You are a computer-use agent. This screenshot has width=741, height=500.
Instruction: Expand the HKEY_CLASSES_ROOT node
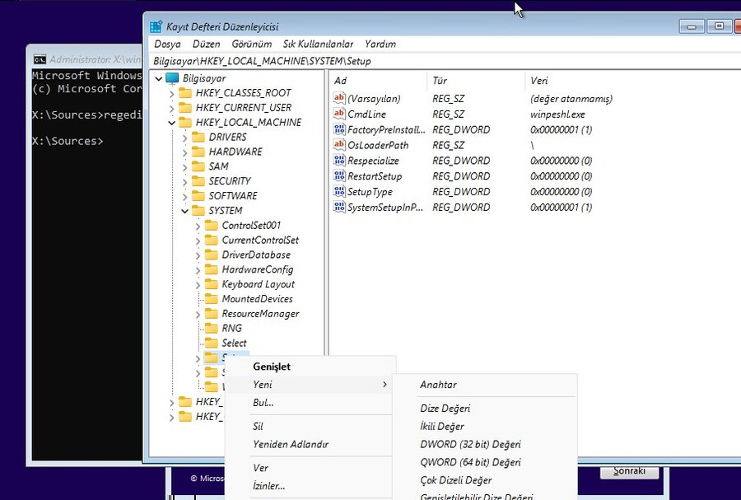(x=171, y=94)
